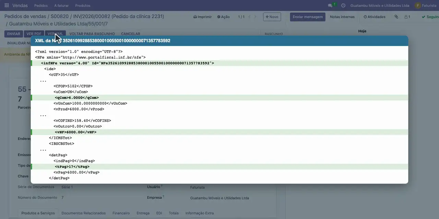Click the Faturista user avatar
439x219 pixels.
tap(417, 5)
